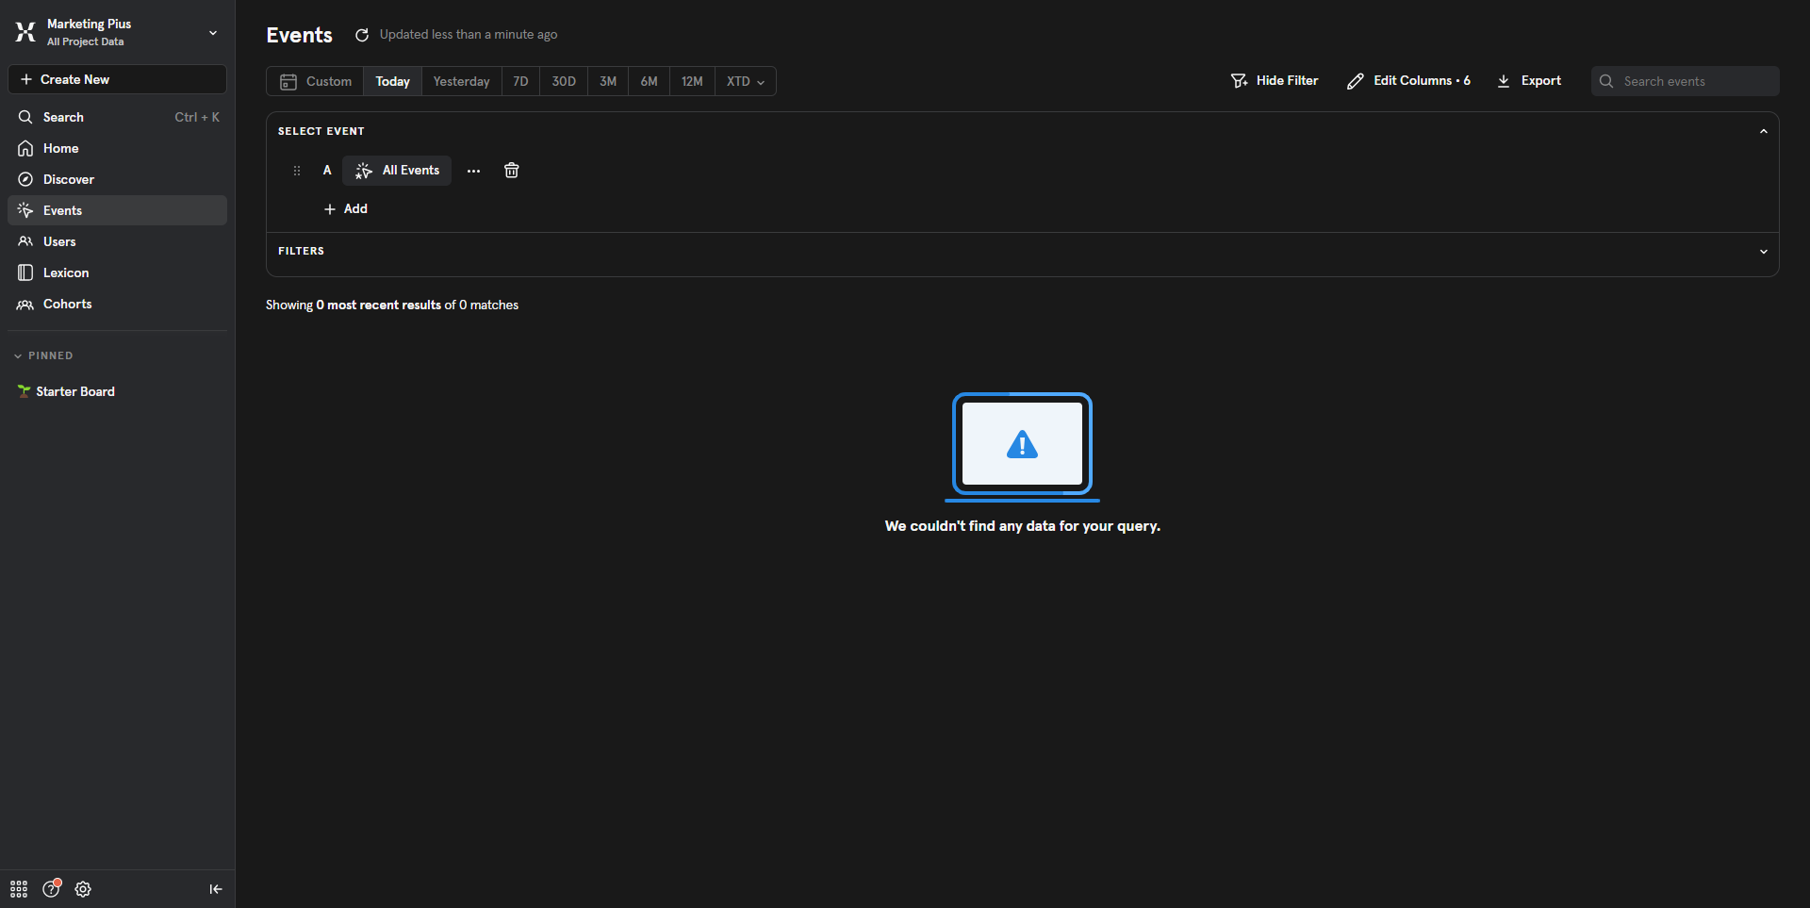Viewport: 1810px width, 908px height.
Task: Grab the drag handle beside event A
Action: 297,171
